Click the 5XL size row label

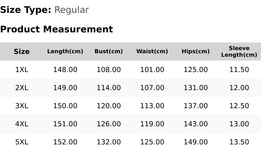pos(22,142)
